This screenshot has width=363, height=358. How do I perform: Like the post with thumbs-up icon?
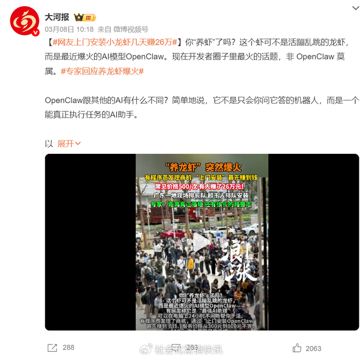click(x=297, y=348)
